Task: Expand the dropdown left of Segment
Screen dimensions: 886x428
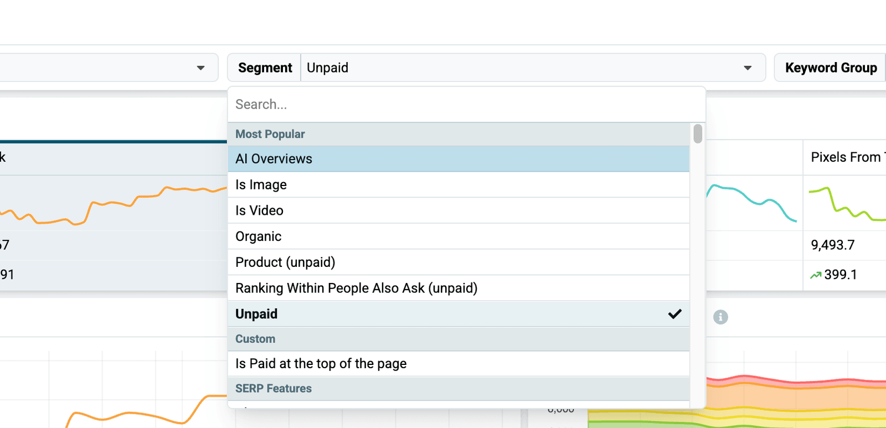Action: [x=109, y=68]
